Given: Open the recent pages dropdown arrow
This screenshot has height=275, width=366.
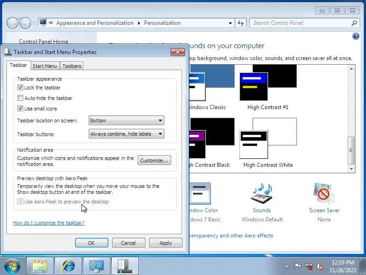Looking at the screenshot, I should pos(35,23).
